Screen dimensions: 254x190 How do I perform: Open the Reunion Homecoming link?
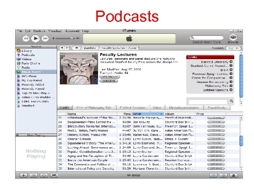[x=212, y=82]
